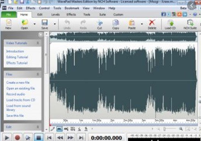Select the pencil edit tool below waveform

tap(53, 129)
